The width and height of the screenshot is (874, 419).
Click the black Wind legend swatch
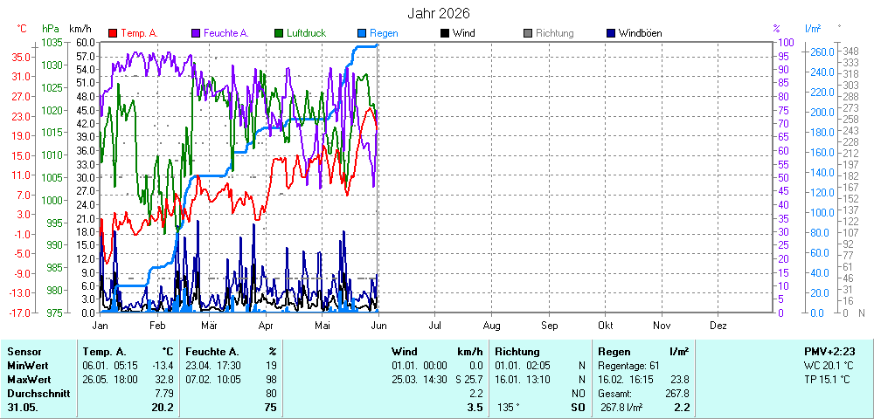tap(444, 33)
